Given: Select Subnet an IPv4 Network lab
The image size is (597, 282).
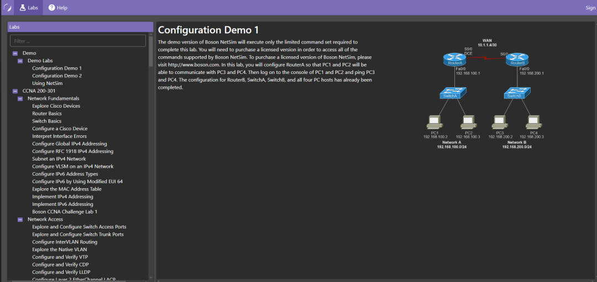Looking at the screenshot, I should click(59, 159).
